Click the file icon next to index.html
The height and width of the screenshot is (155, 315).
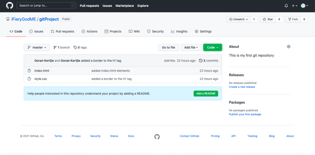29,71
